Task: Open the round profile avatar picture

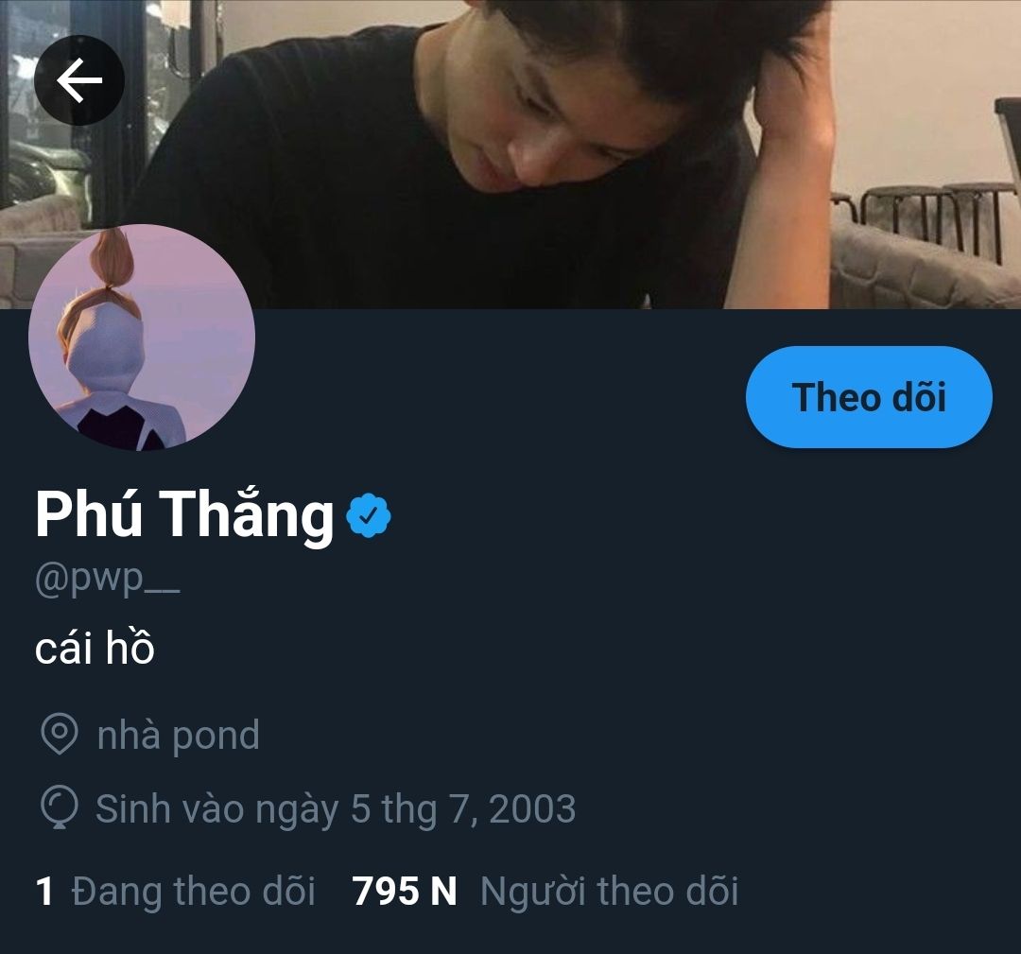Action: tap(142, 338)
